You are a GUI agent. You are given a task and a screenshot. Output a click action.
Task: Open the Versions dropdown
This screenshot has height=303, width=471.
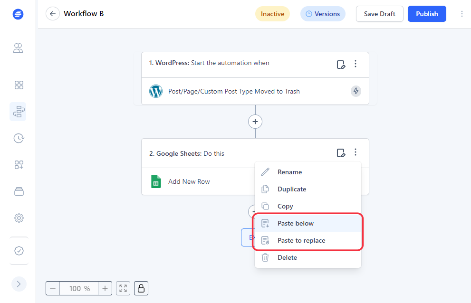(x=323, y=14)
